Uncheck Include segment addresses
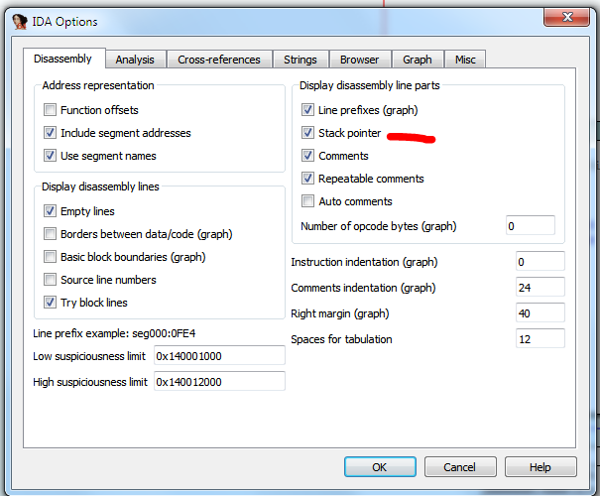This screenshot has height=496, width=600. (x=51, y=133)
